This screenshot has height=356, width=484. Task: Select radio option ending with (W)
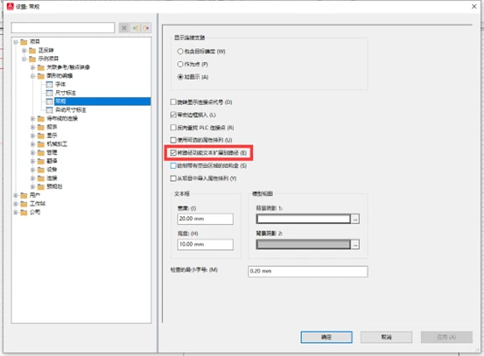point(180,52)
